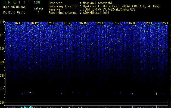The width and height of the screenshot is (171, 108).
Task: Click the 0.9 frequency axis label
Action: coord(2,62)
